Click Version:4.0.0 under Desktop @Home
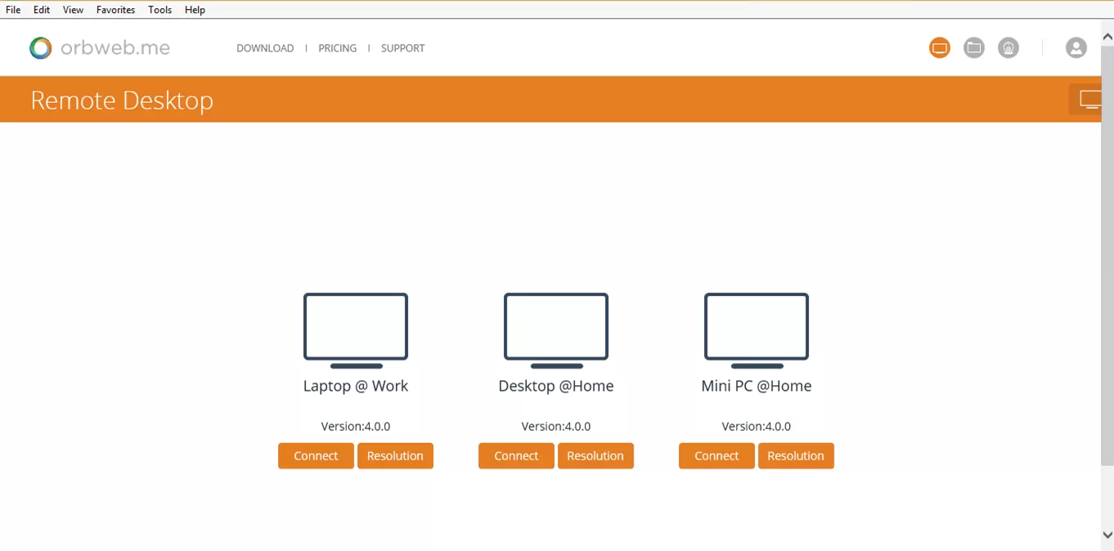The width and height of the screenshot is (1114, 551). pos(556,426)
